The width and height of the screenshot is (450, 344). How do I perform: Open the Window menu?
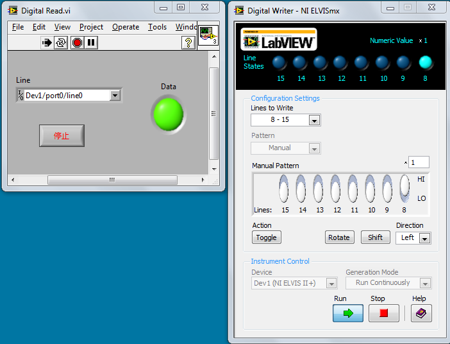pyautogui.click(x=186, y=27)
